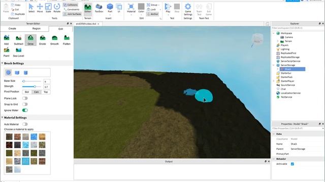Insert a Part
325x182 pixels.
(110, 9)
